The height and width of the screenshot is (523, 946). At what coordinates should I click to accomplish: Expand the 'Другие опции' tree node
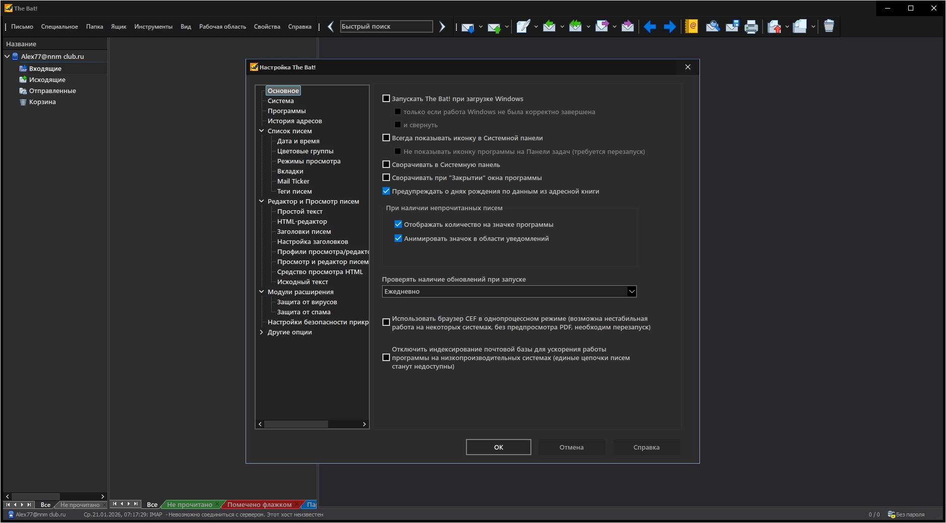point(261,332)
